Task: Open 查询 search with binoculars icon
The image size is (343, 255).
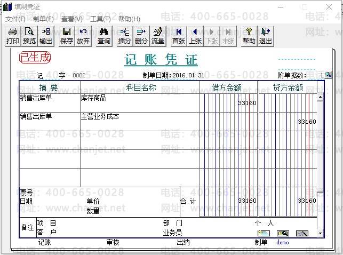Action: pyautogui.click(x=104, y=36)
